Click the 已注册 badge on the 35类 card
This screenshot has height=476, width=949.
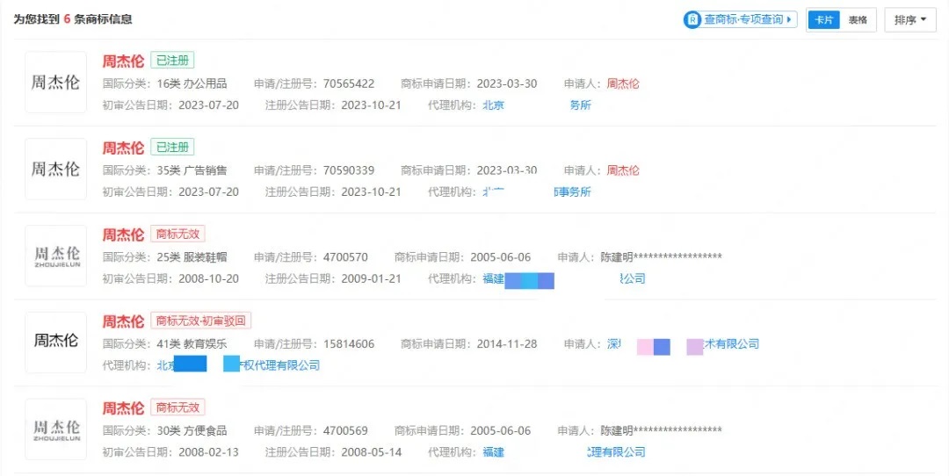click(172, 147)
